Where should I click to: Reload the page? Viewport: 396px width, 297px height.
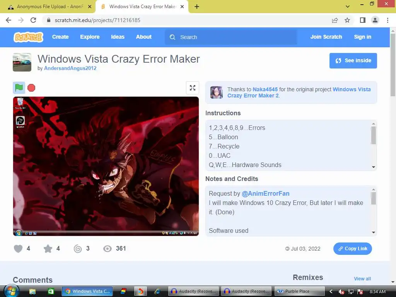33,20
